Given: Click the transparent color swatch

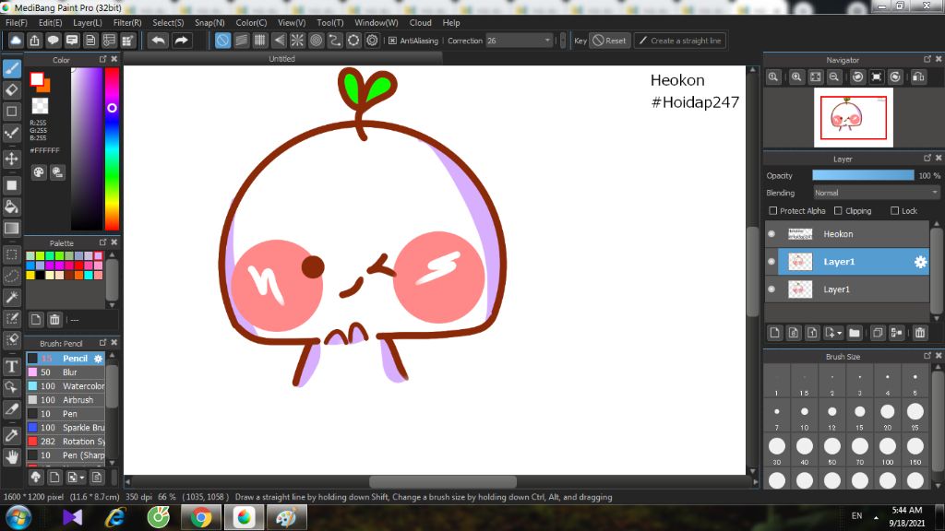Looking at the screenshot, I should [40, 106].
